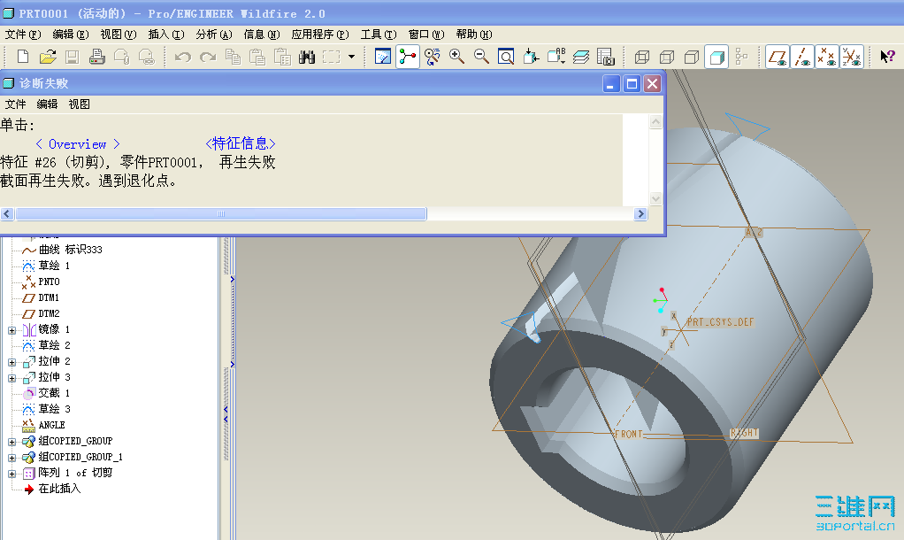The height and width of the screenshot is (540, 904).
Task: Toggle datum points display
Action: pos(827,57)
